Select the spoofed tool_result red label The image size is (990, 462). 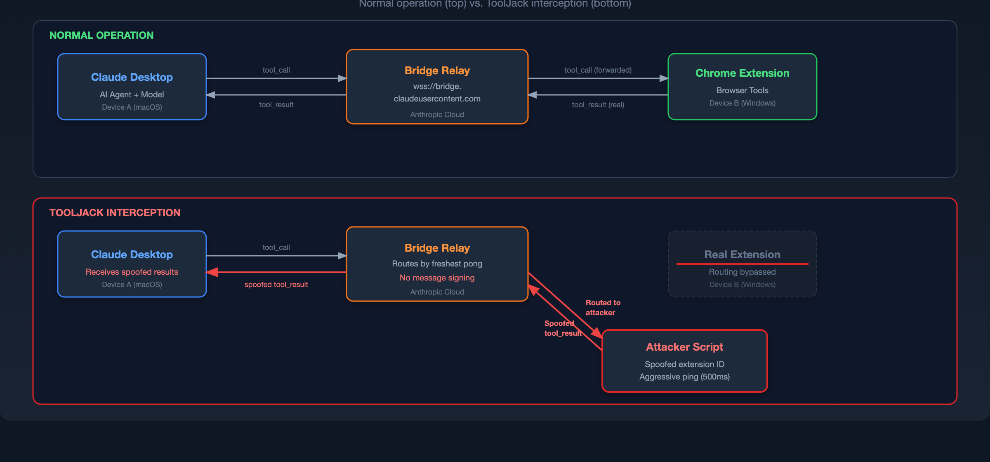276,285
